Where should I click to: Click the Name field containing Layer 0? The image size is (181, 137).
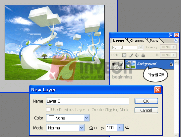(88, 101)
